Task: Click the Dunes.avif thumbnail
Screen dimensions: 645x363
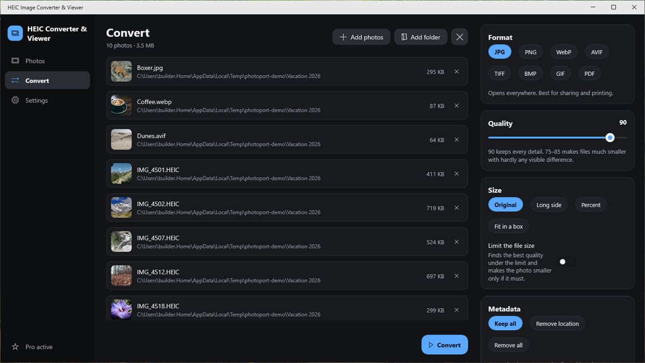Action: pyautogui.click(x=121, y=140)
